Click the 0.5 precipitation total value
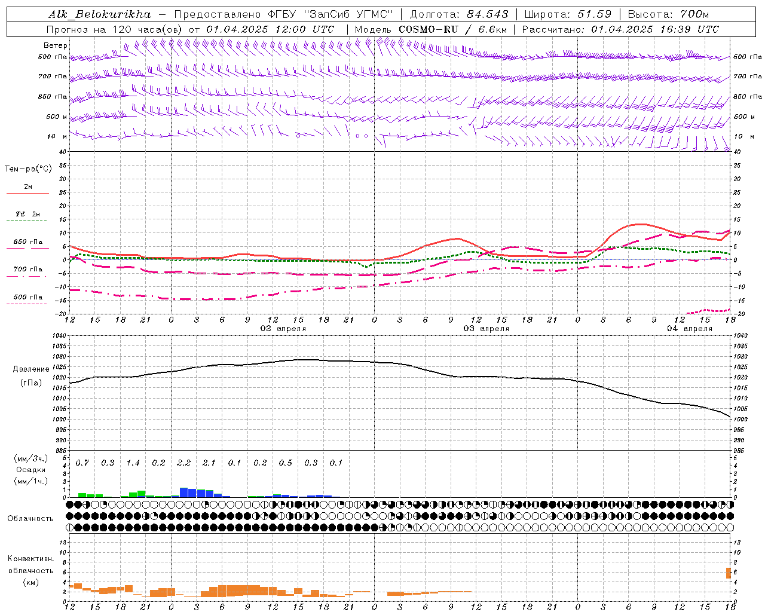The height and width of the screenshot is (612, 765). [285, 463]
